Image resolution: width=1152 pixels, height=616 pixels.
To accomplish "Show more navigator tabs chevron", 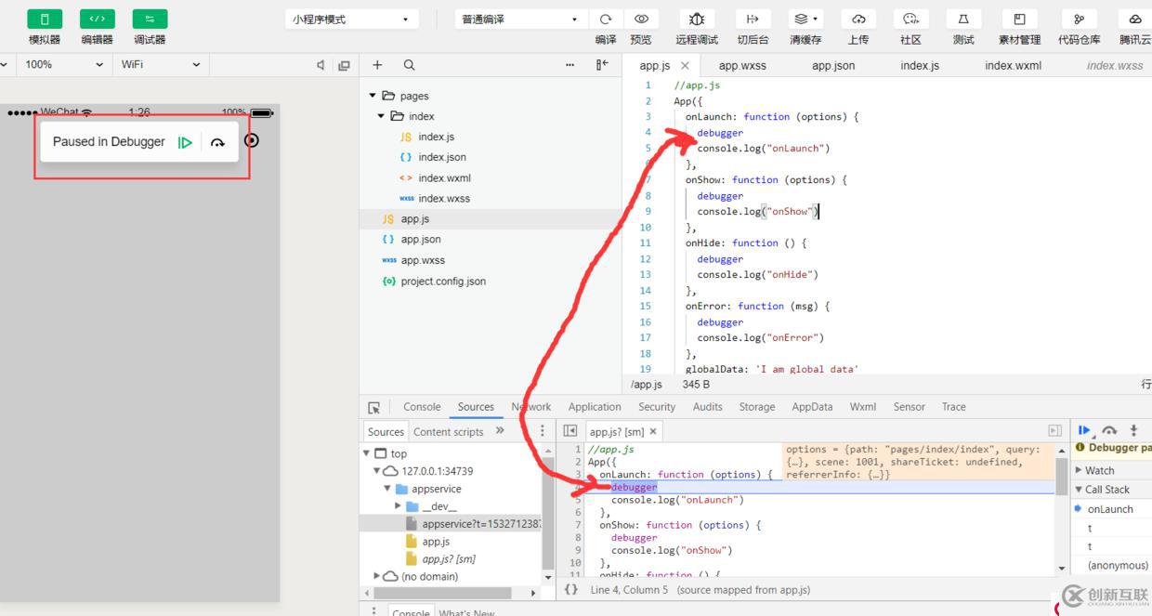I will coord(500,430).
